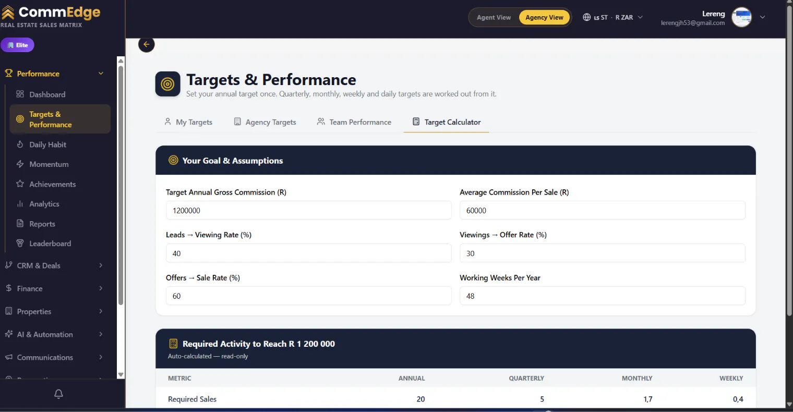
Task: Click the back arrow button
Action: click(147, 44)
